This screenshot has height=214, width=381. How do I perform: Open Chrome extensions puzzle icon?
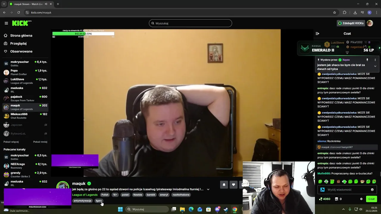click(345, 12)
